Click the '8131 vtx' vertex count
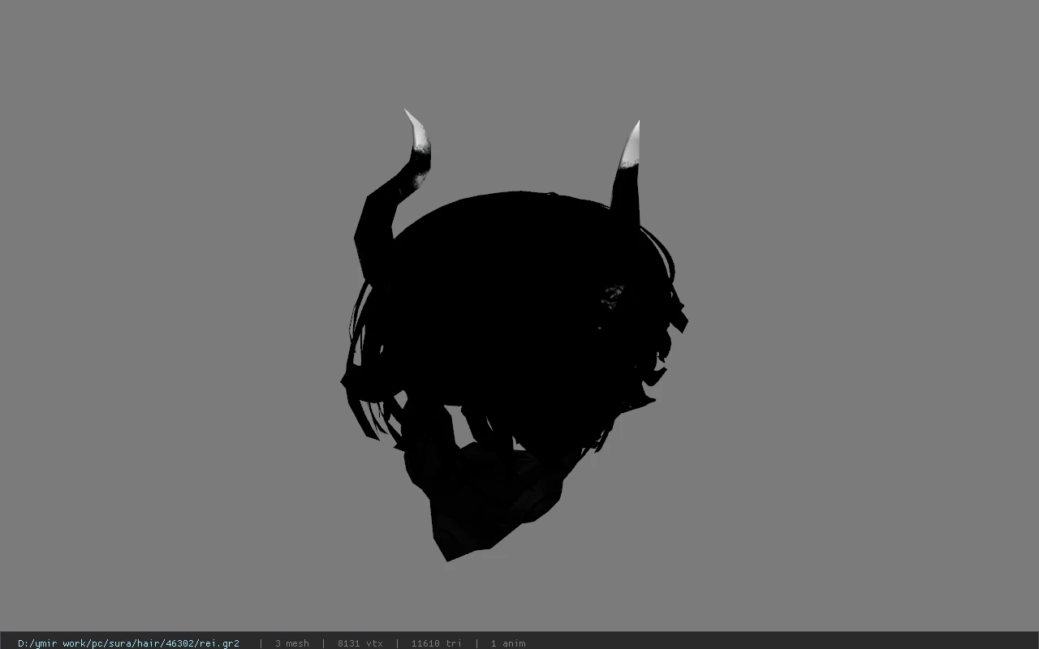 (x=360, y=643)
